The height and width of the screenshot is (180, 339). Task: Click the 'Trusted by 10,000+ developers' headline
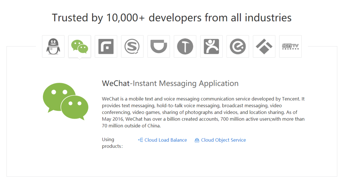pos(172,18)
